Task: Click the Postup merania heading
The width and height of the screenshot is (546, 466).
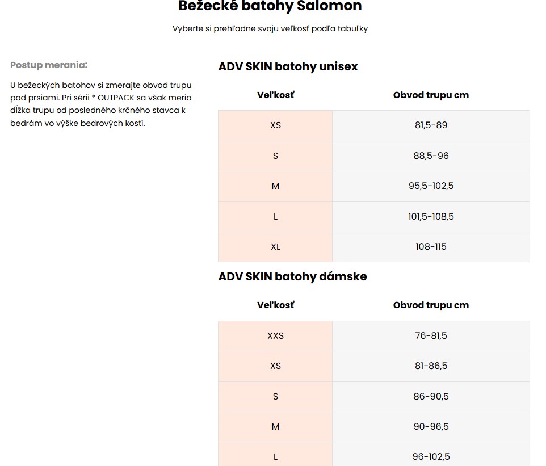Action: pyautogui.click(x=49, y=65)
